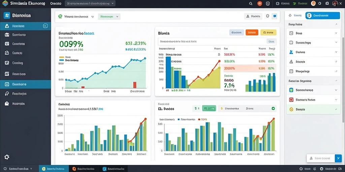345x172 pixels.
Task: Toggle the small square button in highlighted sidebar item
Action: pos(45,26)
